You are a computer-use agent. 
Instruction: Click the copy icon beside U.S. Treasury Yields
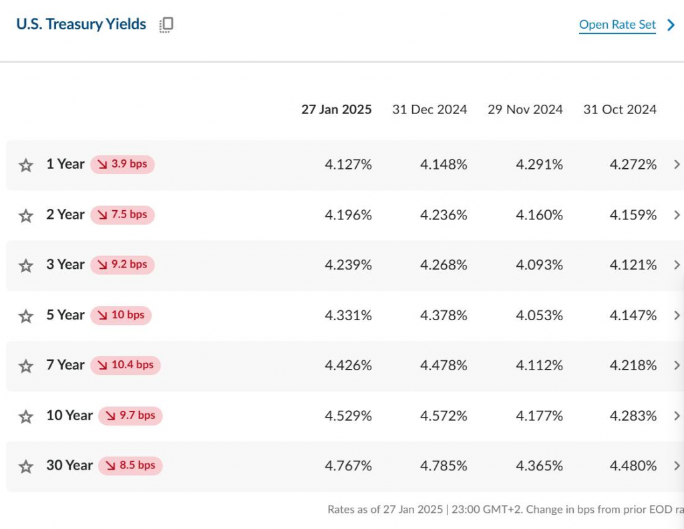(x=166, y=25)
